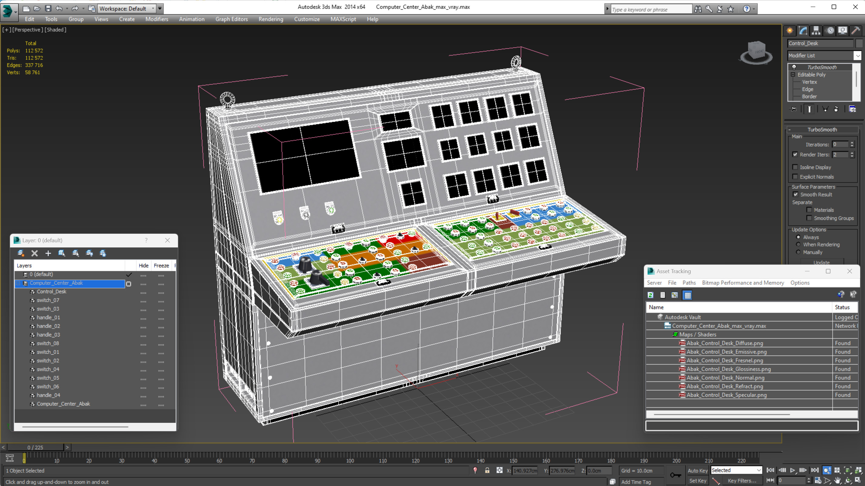Open the Utilities panel hammer icon
The height and width of the screenshot is (486, 865).
856,31
